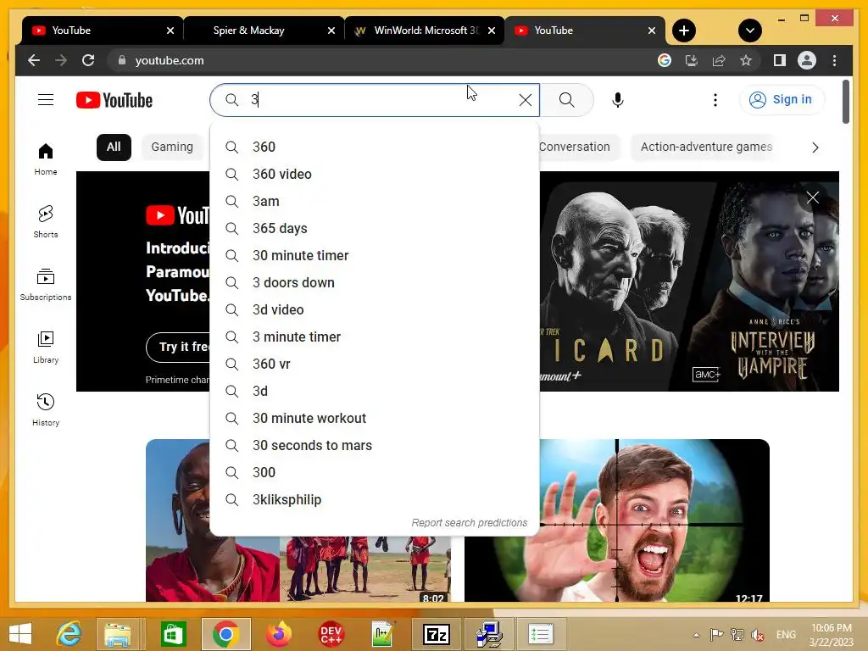Open Firefox from the taskbar
Screen dimensions: 868x651
tap(278, 634)
